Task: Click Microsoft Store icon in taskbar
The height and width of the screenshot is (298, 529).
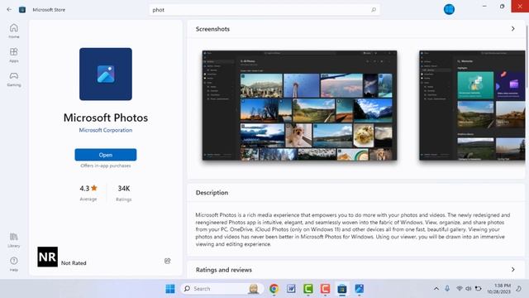Action: point(342,289)
